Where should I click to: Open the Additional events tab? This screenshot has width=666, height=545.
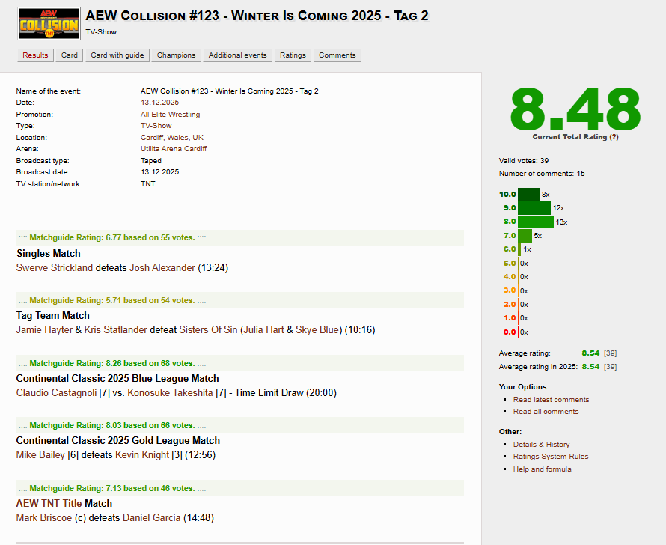click(237, 55)
